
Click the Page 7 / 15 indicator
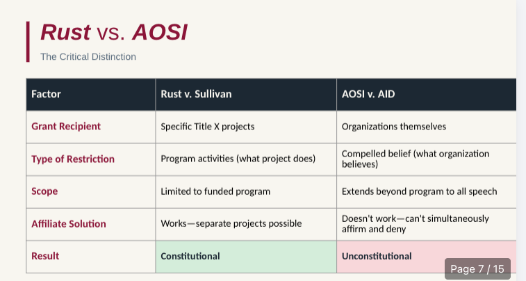(477, 269)
